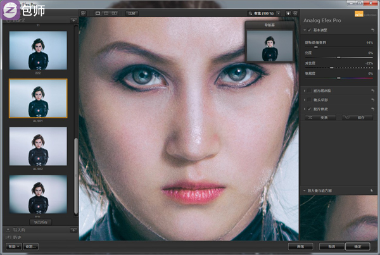Click the 变换 shuffle button

320,118
